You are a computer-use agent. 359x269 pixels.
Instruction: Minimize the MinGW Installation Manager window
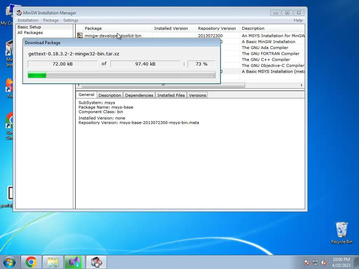point(276,13)
